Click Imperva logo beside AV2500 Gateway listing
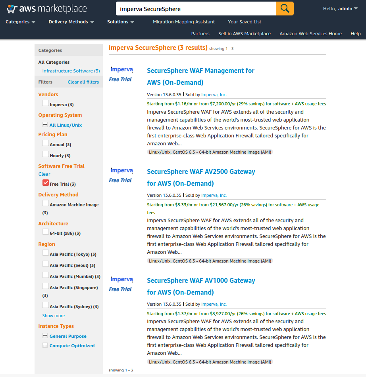This screenshot has height=377, width=366. (121, 171)
